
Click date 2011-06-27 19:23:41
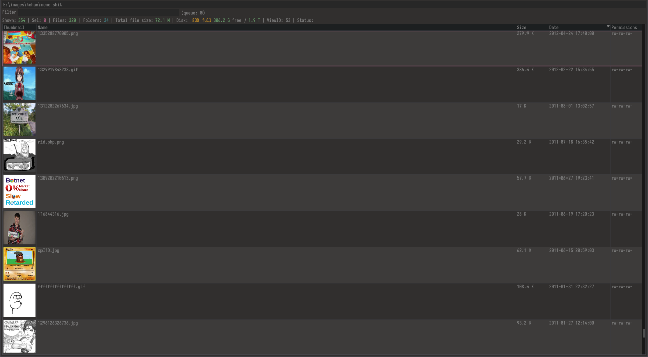[572, 178]
